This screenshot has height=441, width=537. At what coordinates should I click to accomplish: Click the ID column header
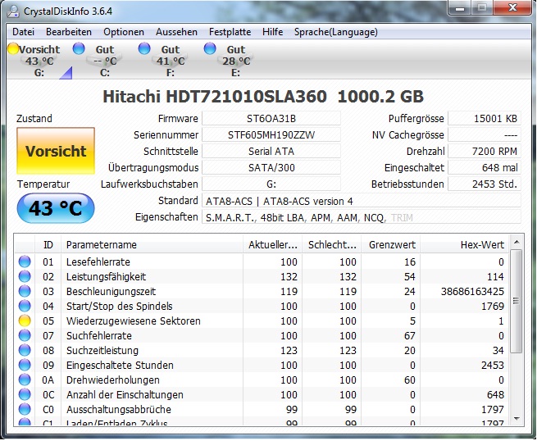click(x=48, y=245)
